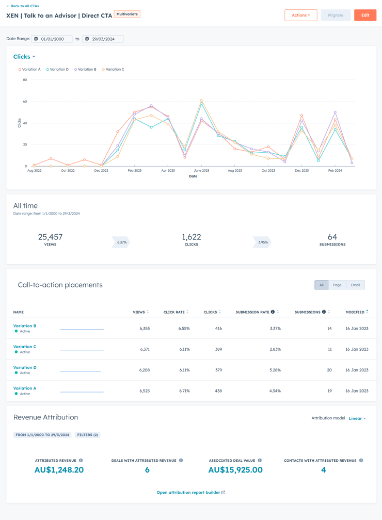This screenshot has height=520, width=382.
Task: Click Variation D submission rate 5.28%
Action: coord(275,370)
